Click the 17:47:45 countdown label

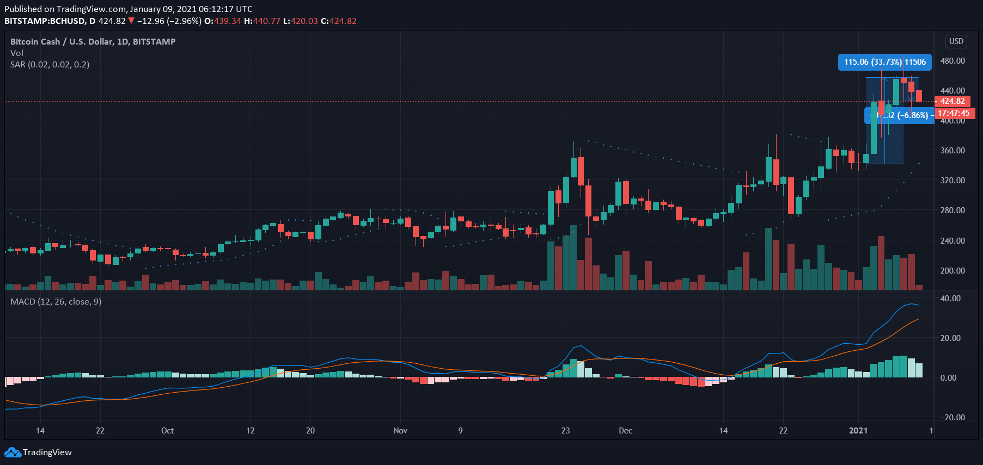point(954,113)
